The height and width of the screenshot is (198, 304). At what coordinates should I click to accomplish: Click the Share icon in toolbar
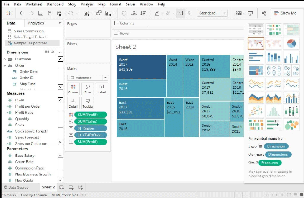(x=264, y=13)
